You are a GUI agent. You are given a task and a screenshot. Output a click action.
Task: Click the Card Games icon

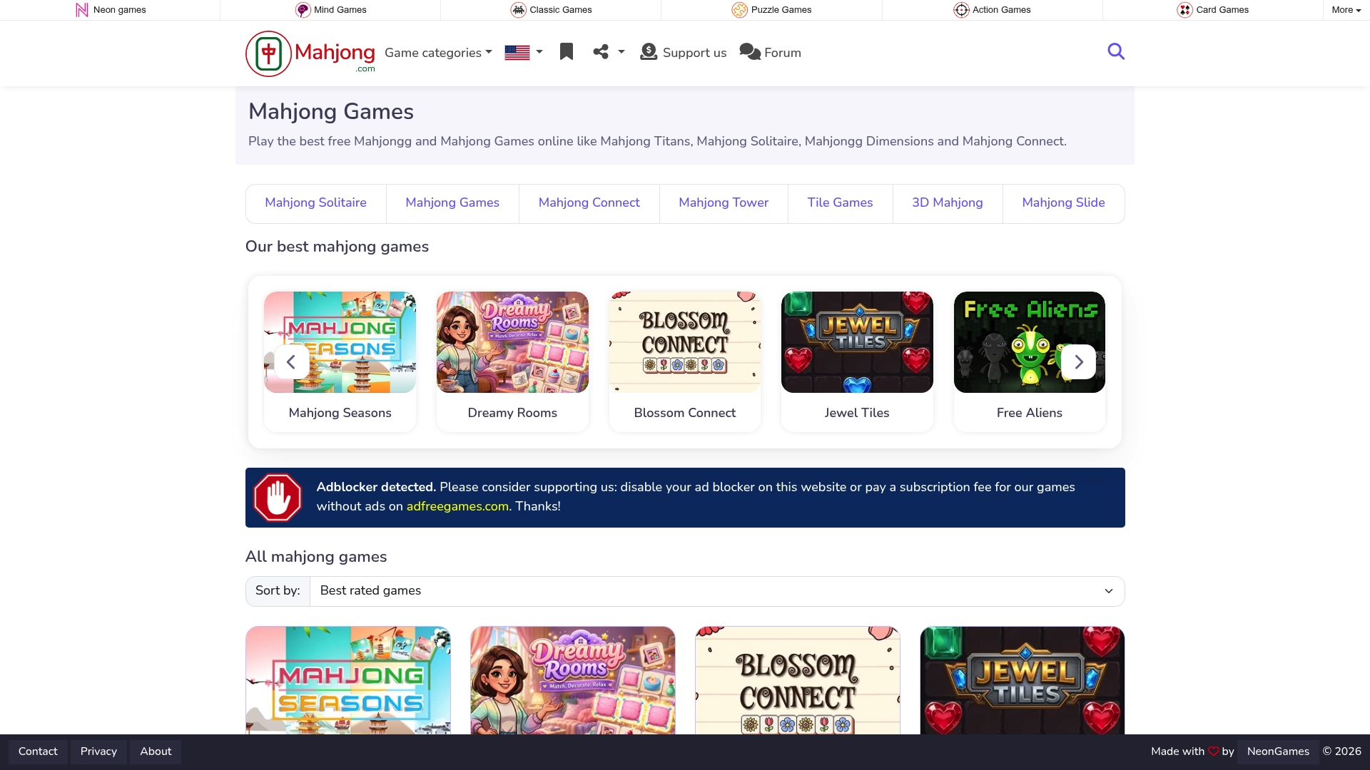[1184, 10]
